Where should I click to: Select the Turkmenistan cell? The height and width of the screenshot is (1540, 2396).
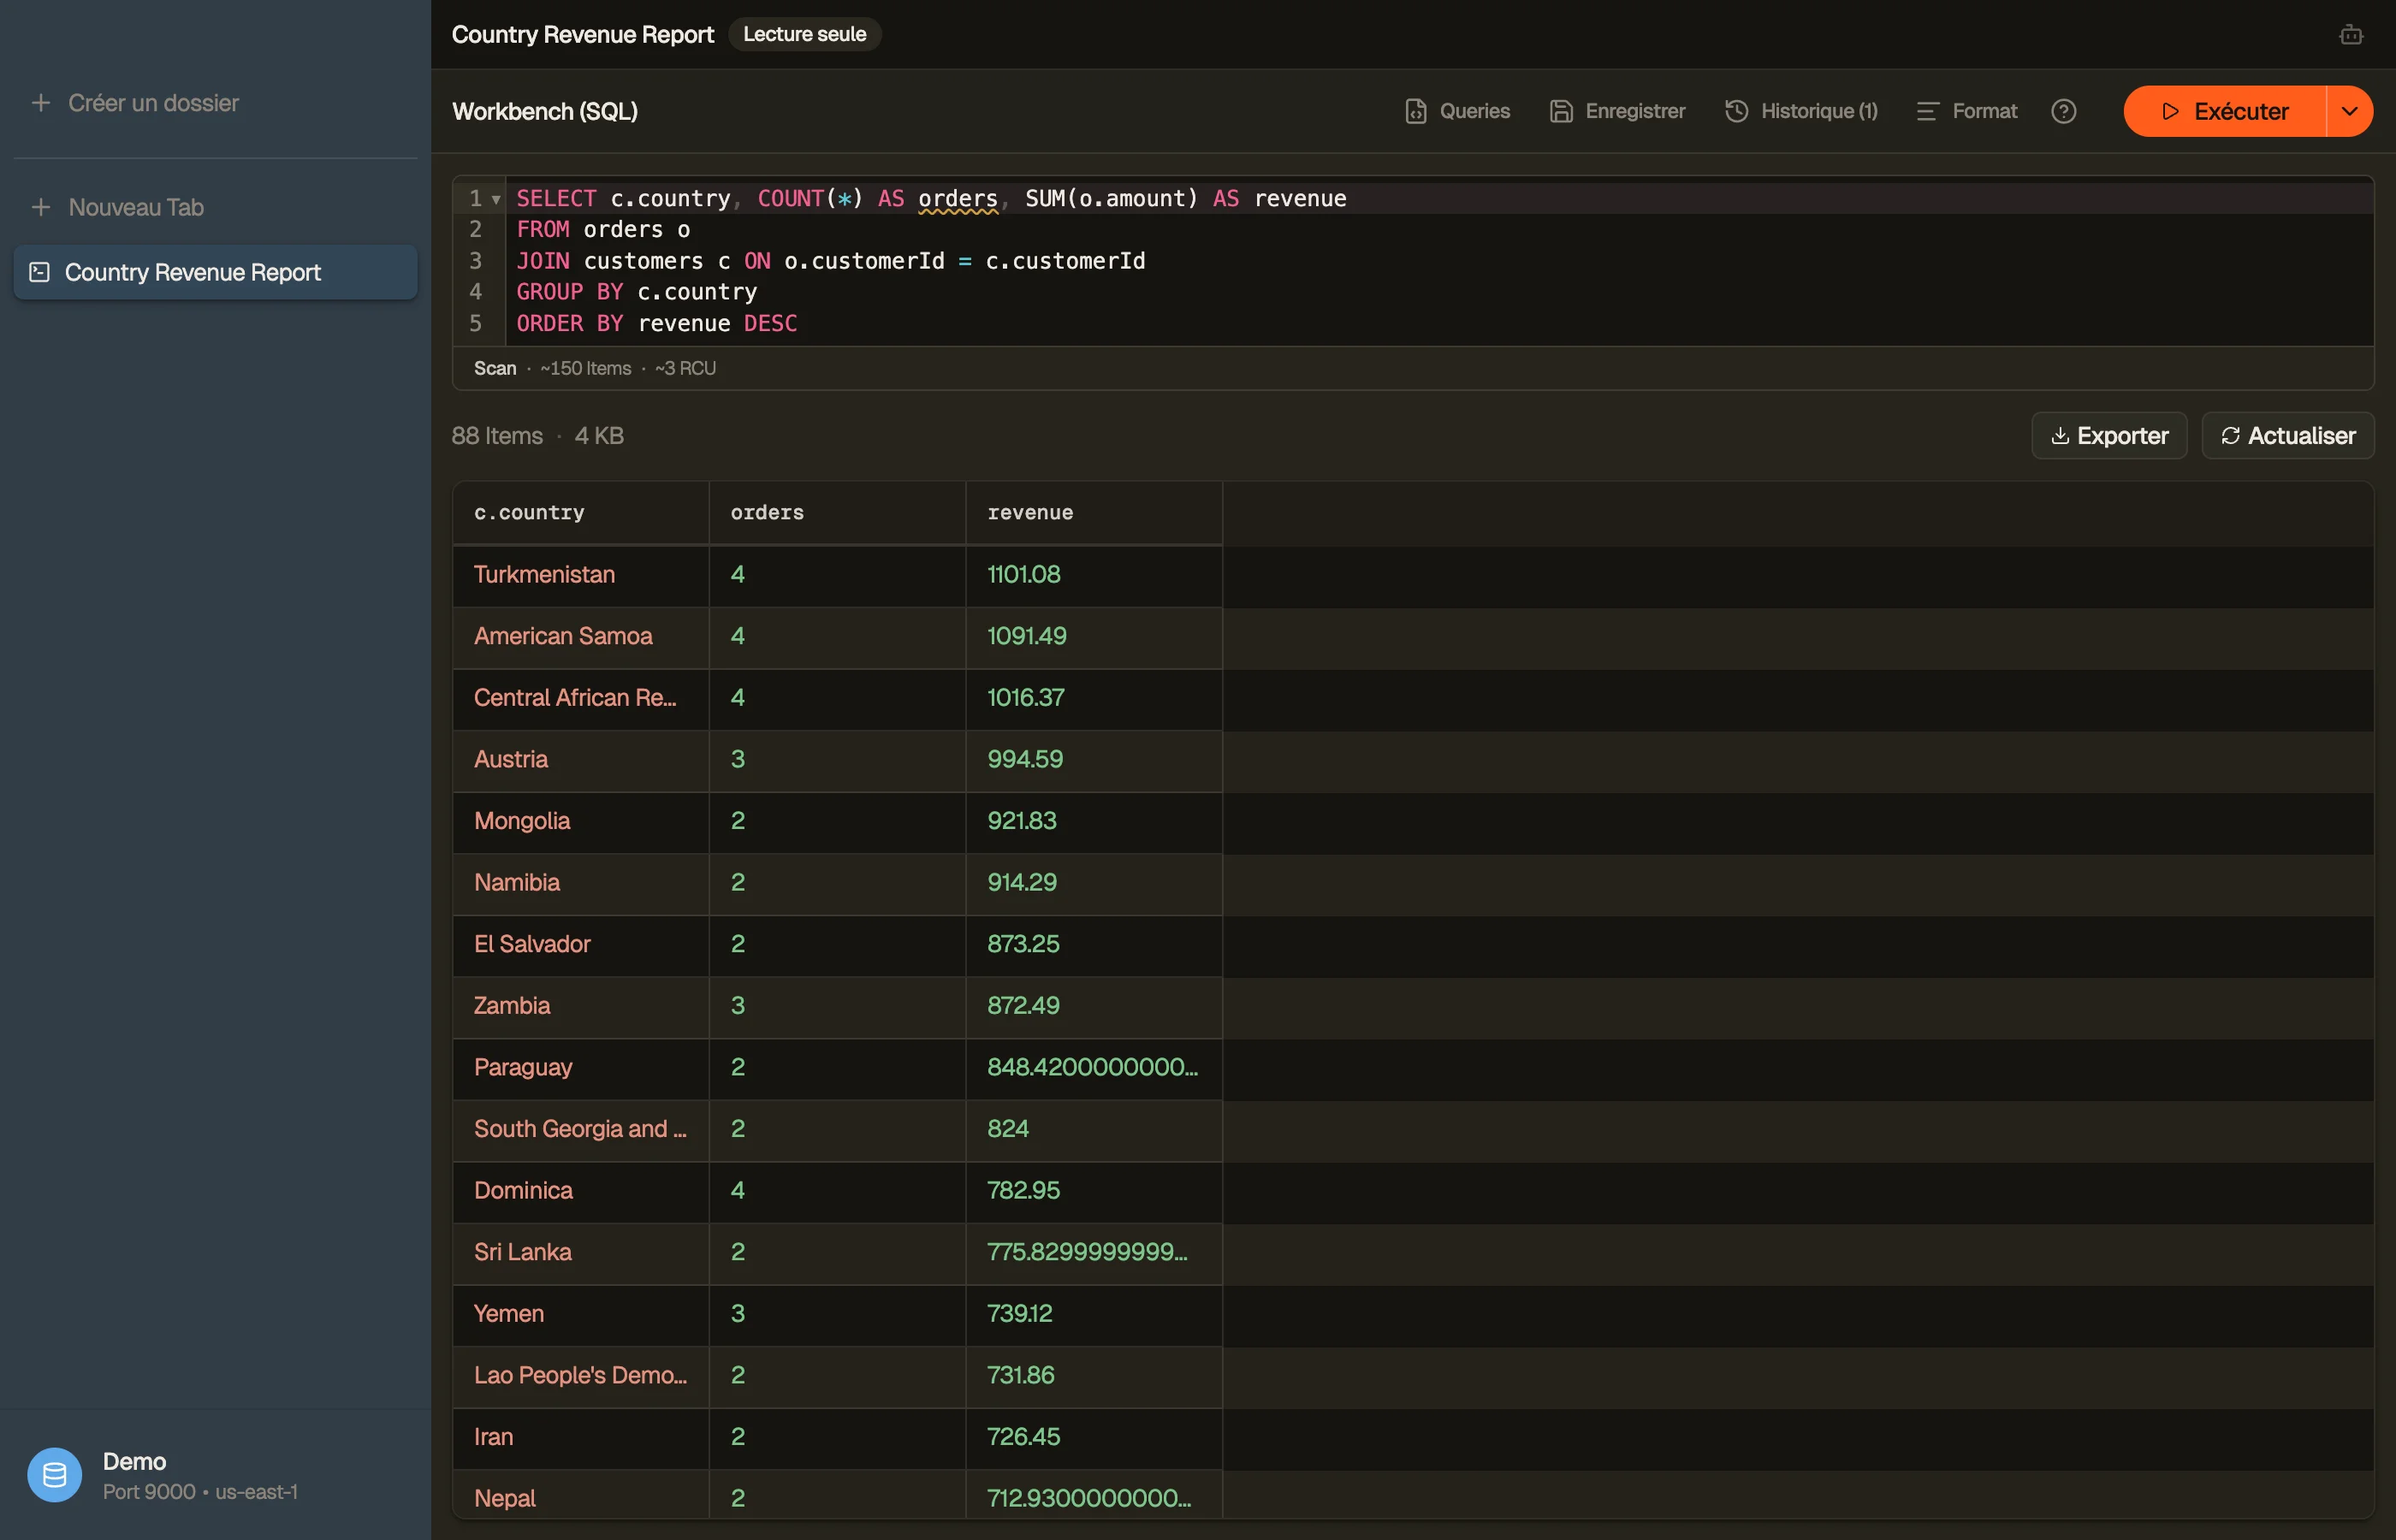click(x=581, y=575)
